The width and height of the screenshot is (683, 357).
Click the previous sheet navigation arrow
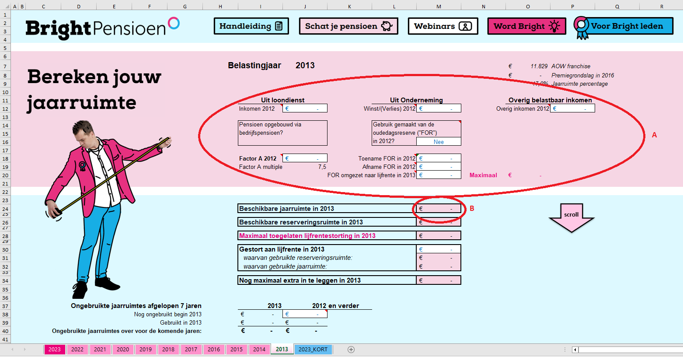pyautogui.click(x=12, y=350)
